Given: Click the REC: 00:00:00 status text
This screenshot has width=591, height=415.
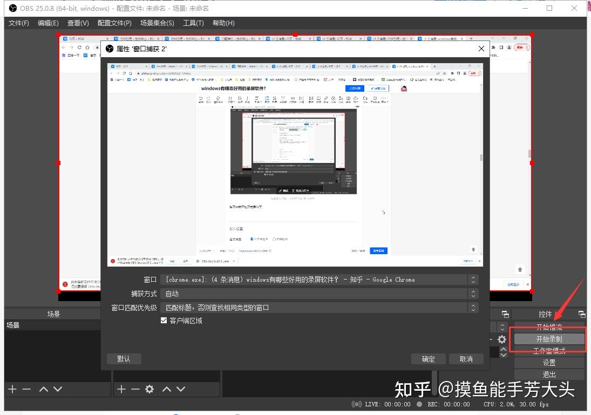Looking at the screenshot, I should [x=449, y=404].
